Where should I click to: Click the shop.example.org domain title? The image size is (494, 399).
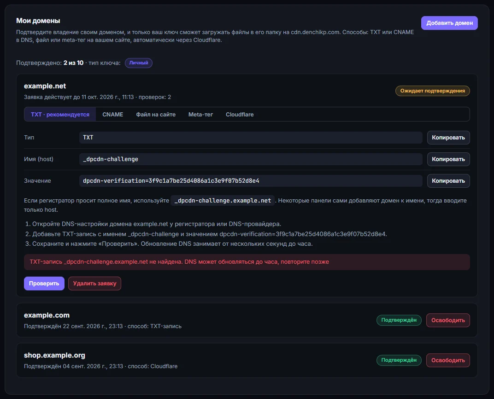54,355
